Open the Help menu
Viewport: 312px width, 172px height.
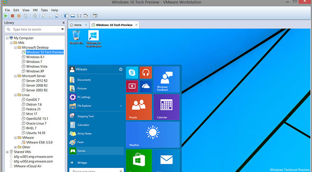55,10
